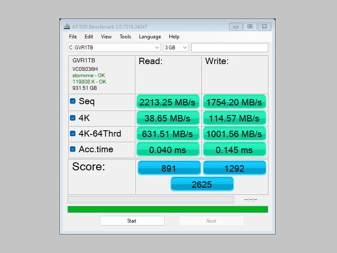Disable the 4K test checkbox
The image size is (337, 253).
(73, 117)
